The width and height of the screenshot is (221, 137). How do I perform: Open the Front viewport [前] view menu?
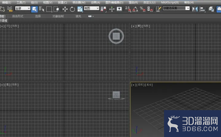pyautogui.click(x=139, y=26)
